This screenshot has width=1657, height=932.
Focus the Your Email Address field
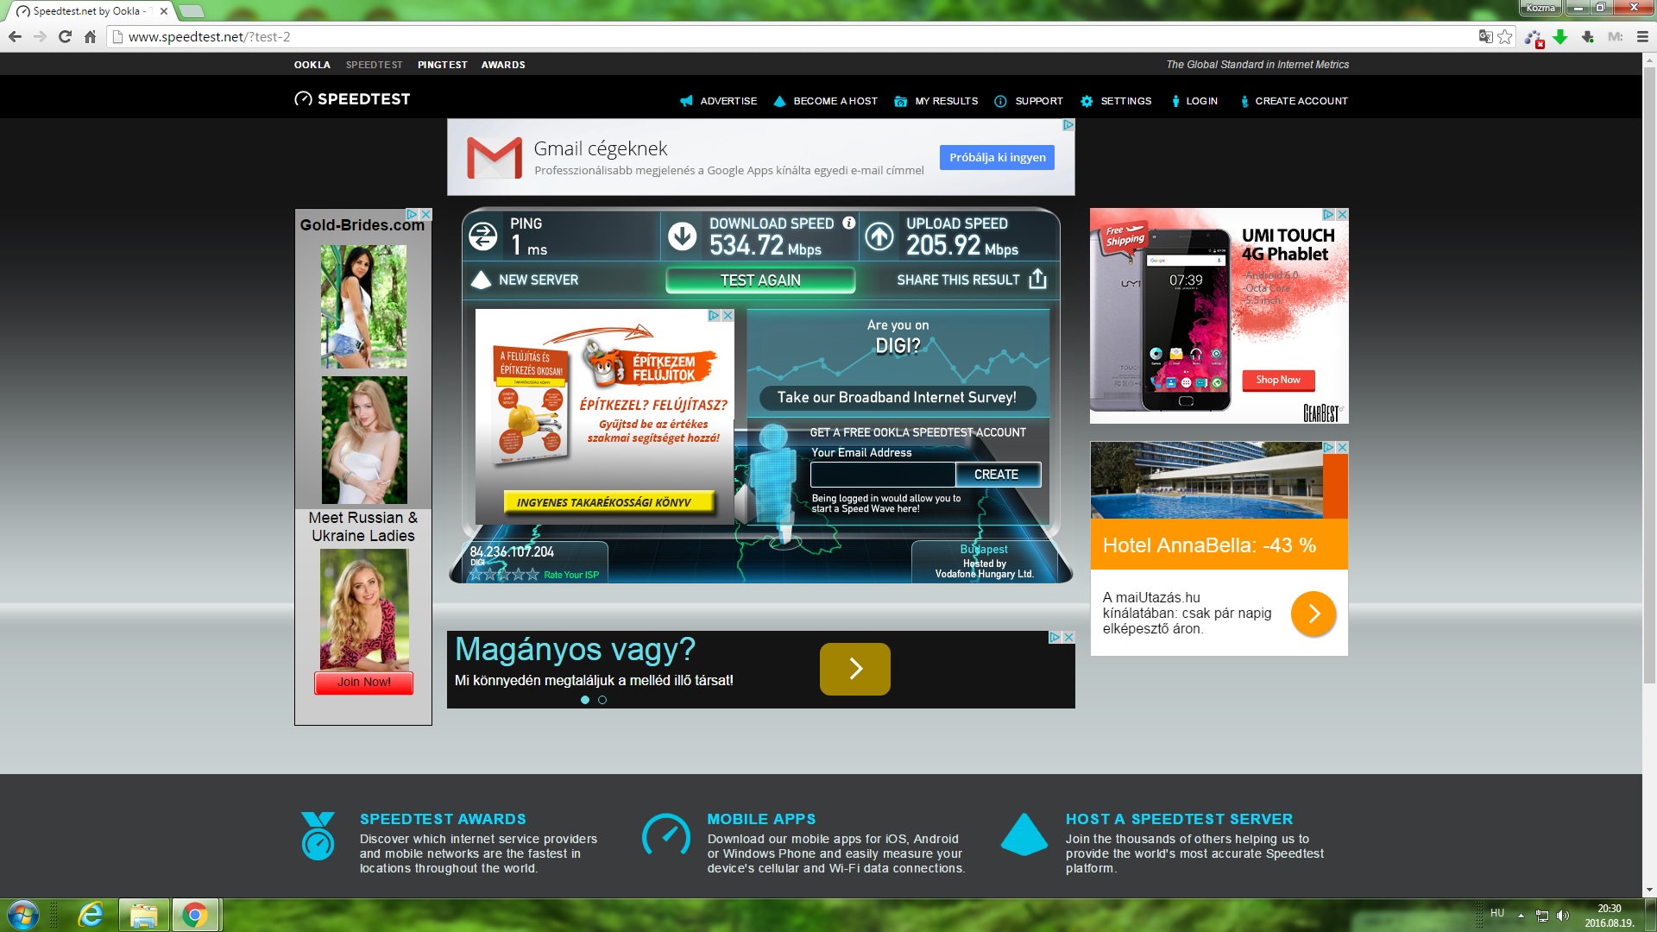[x=882, y=475]
